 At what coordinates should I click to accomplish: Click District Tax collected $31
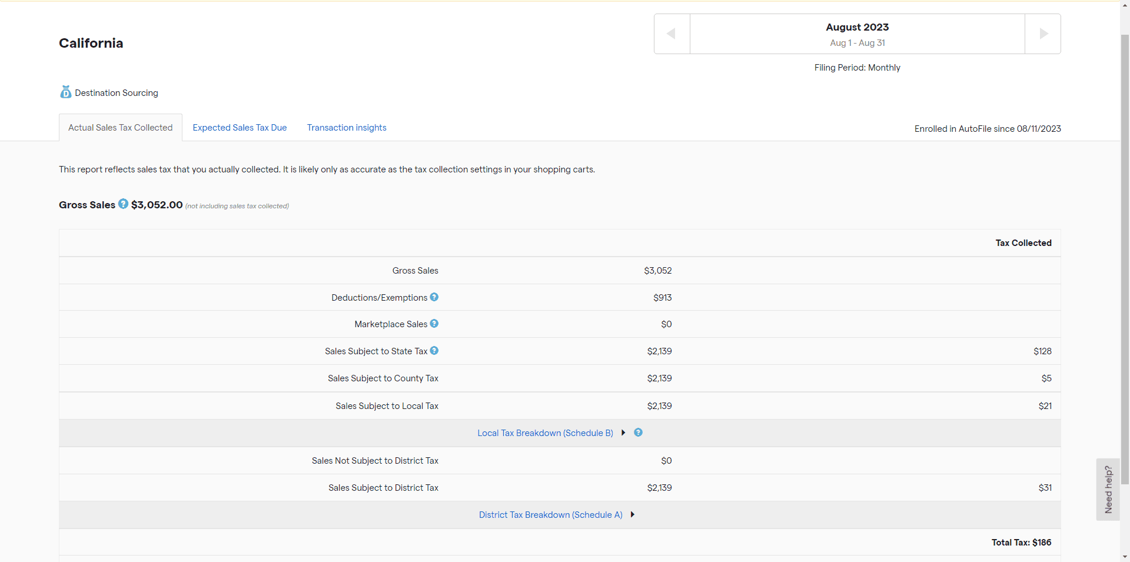(1045, 488)
